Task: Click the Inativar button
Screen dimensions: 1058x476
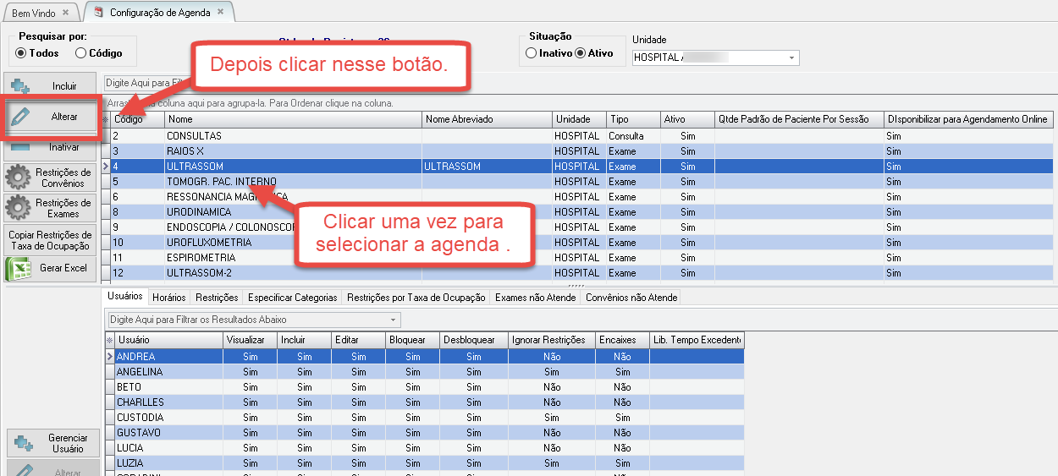Action: pos(51,147)
